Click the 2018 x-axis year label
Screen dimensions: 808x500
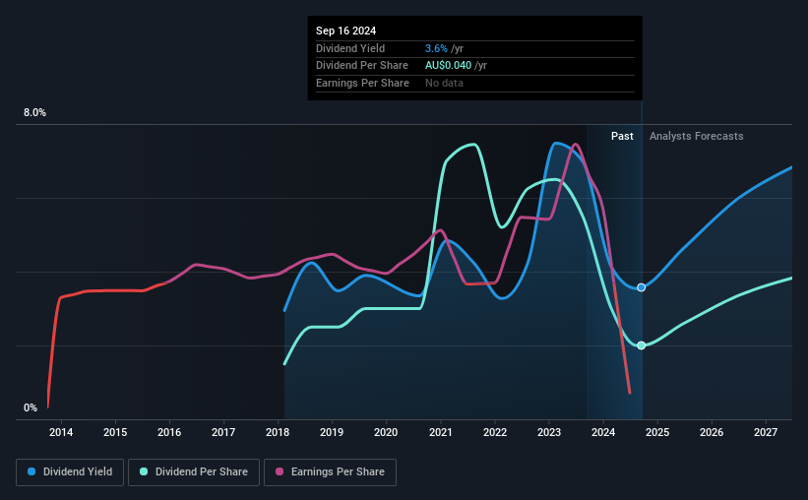click(x=278, y=432)
